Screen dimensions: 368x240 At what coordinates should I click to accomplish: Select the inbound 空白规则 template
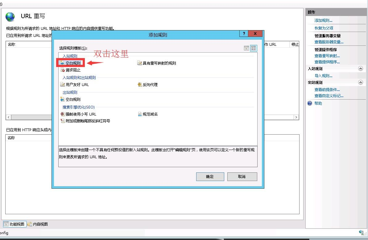[x=73, y=63]
